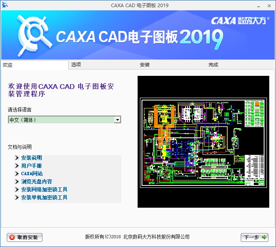The image size is (276, 247).
Task: Click the arrow icon next to CAXA网站
Action: (17, 174)
